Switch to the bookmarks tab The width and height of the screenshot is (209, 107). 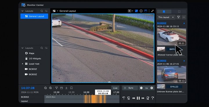click(179, 12)
